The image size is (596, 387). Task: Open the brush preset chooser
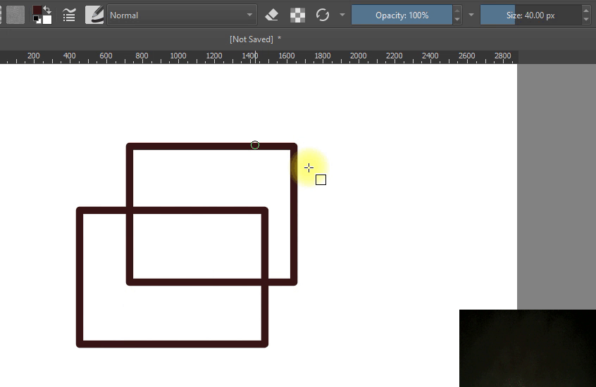94,15
